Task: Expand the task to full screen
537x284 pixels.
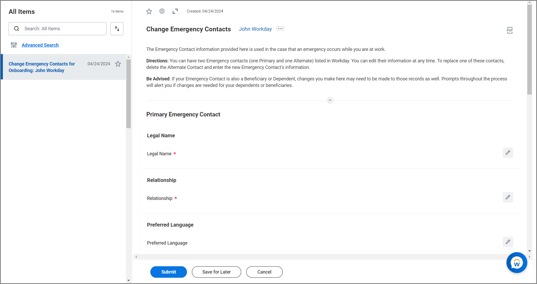Action: click(x=175, y=11)
